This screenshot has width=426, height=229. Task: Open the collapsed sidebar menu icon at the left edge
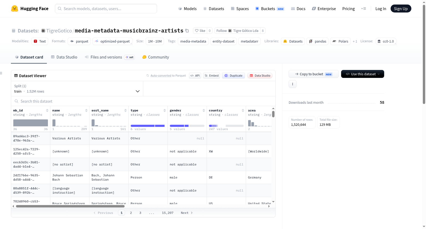click(1, 73)
